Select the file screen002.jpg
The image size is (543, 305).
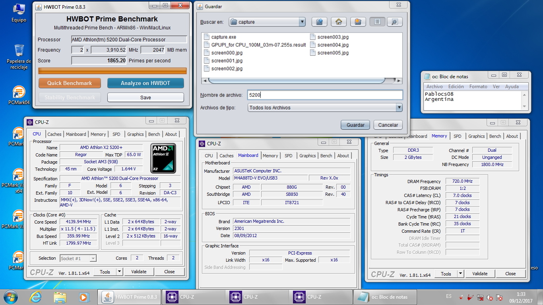click(223, 69)
